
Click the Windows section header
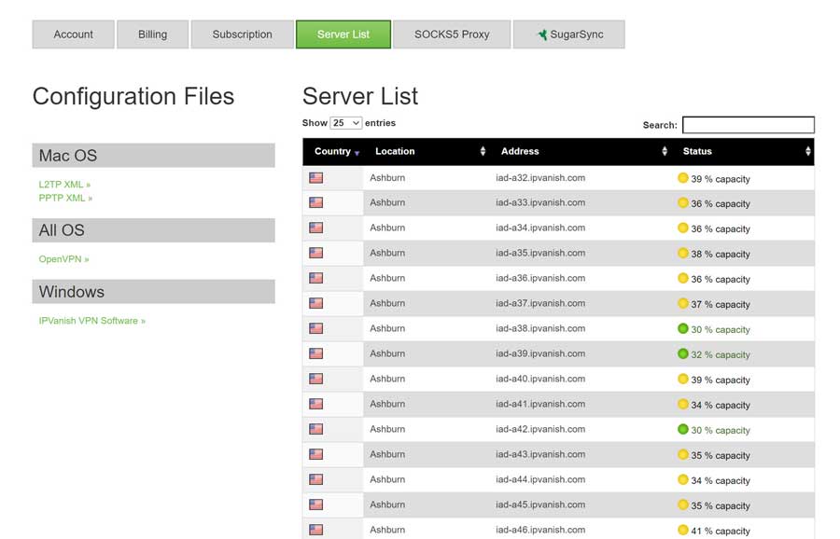[154, 292]
